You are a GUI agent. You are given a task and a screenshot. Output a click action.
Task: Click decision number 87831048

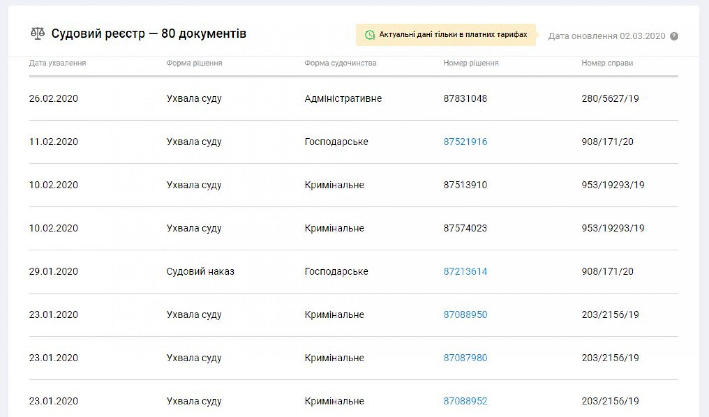pyautogui.click(x=465, y=99)
